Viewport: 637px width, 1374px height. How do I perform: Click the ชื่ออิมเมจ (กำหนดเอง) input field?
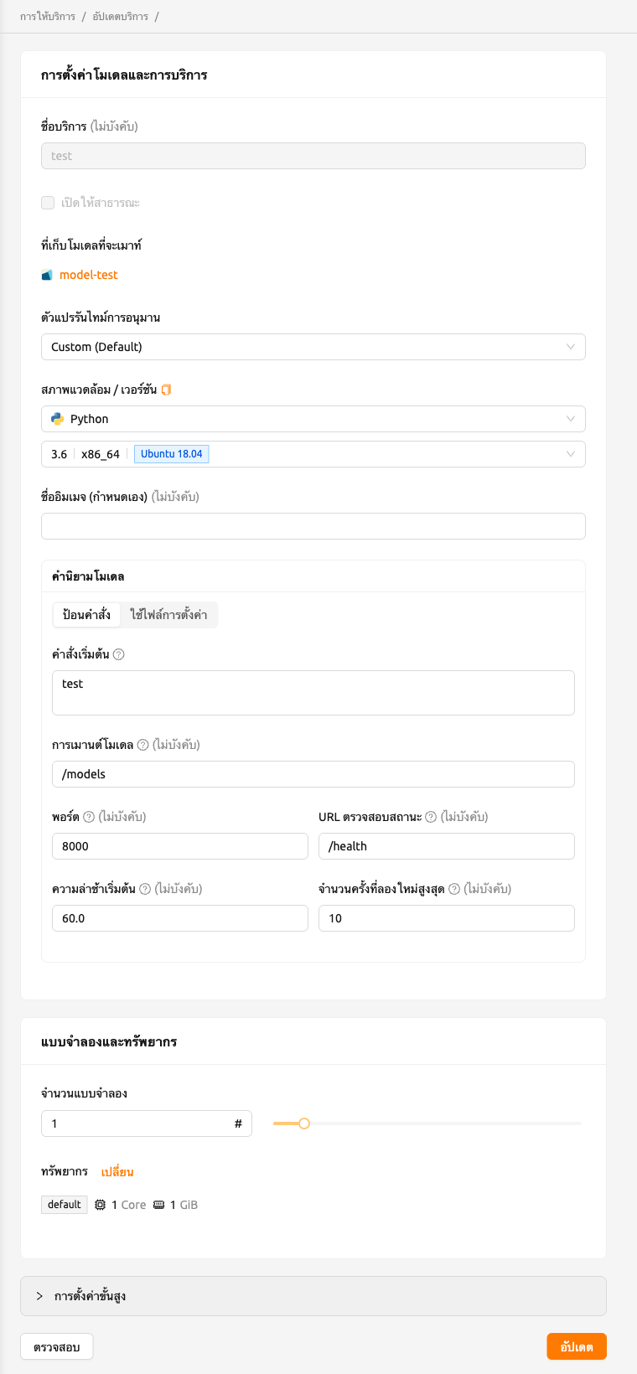313,526
